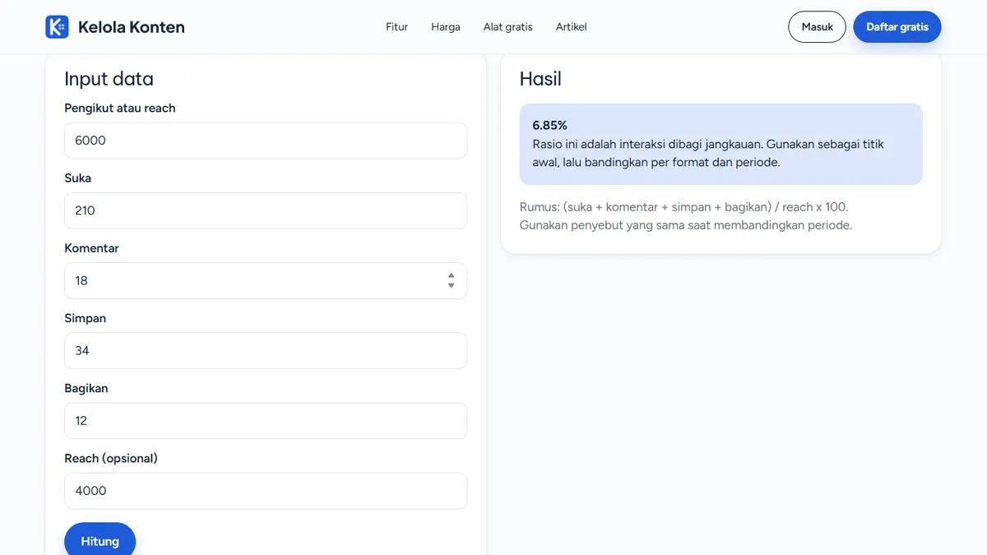Select the Suka input field

click(266, 210)
